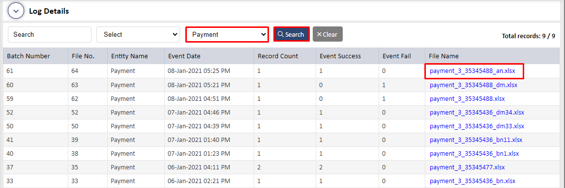Click file number 62 cell
The width and height of the screenshot is (565, 188).
tap(88, 99)
